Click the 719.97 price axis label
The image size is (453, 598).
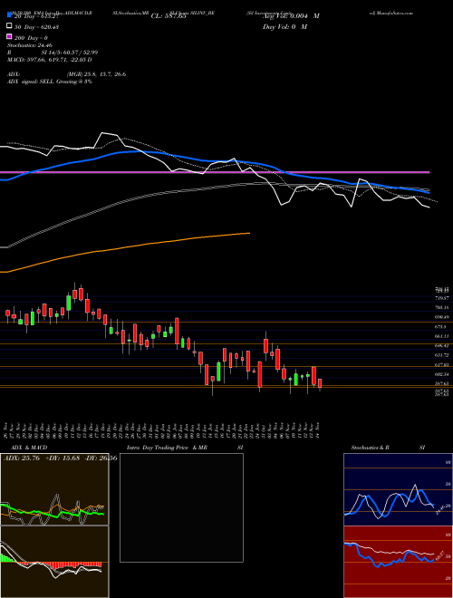tap(443, 298)
